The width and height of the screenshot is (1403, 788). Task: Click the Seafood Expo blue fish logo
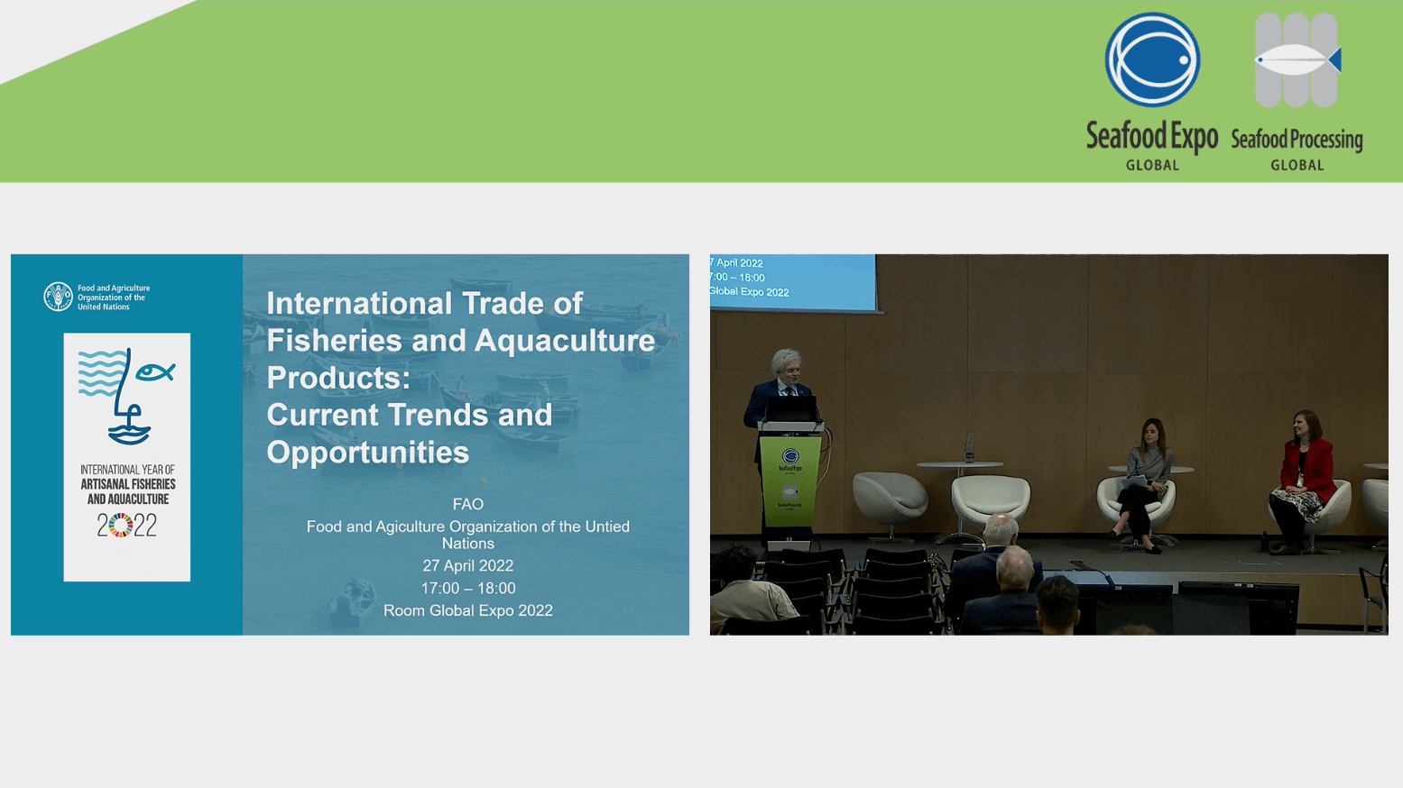(x=1152, y=60)
